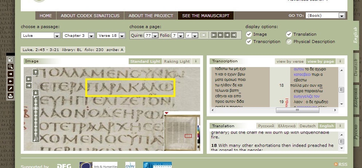Open the Folio 7 dropdown
The width and height of the screenshot is (362, 168).
pos(178,36)
